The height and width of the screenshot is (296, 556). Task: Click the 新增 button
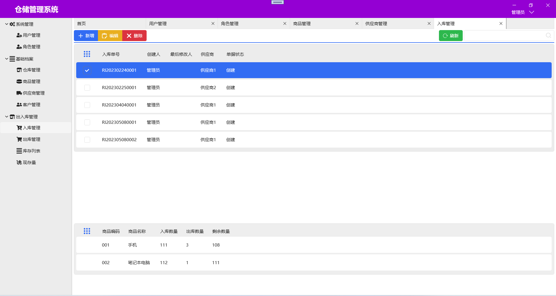[86, 36]
